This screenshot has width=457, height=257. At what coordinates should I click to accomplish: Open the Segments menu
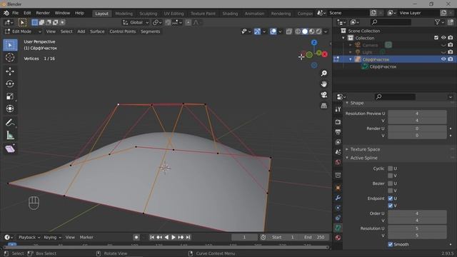click(x=151, y=31)
